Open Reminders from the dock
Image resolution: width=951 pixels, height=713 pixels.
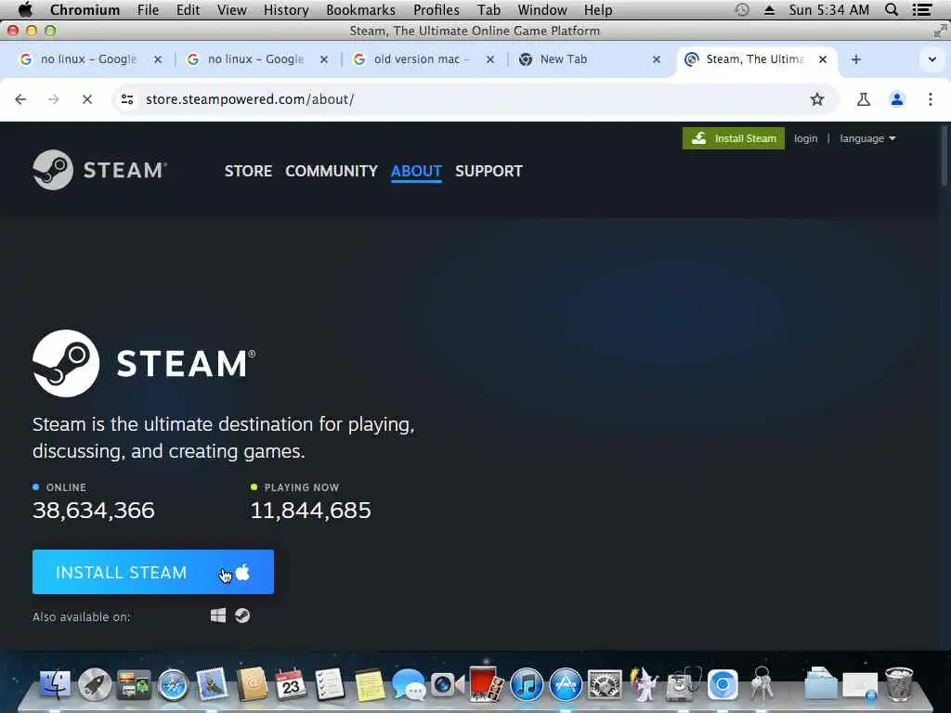pyautogui.click(x=330, y=684)
